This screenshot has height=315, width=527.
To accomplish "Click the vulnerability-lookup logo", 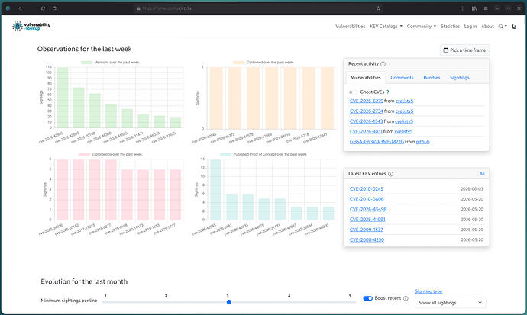I will (x=31, y=26).
